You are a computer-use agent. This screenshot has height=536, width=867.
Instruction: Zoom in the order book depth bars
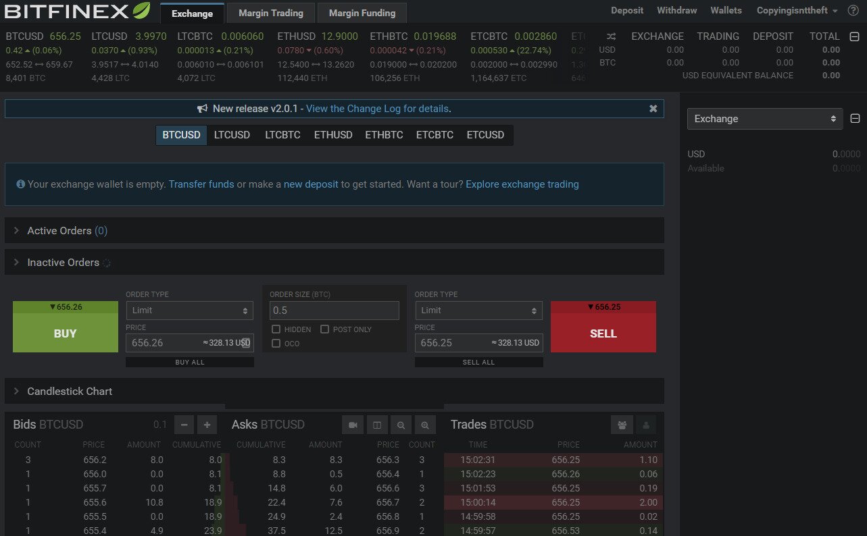coord(425,425)
